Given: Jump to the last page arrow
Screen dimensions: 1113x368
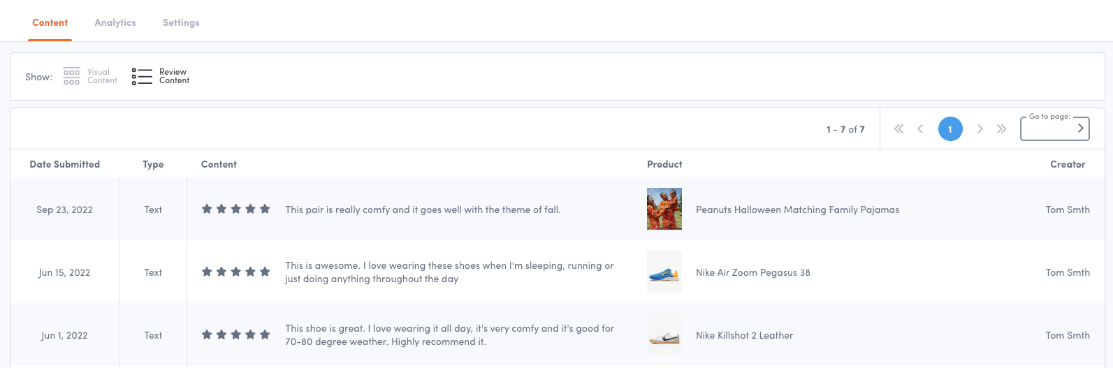Looking at the screenshot, I should (1001, 128).
